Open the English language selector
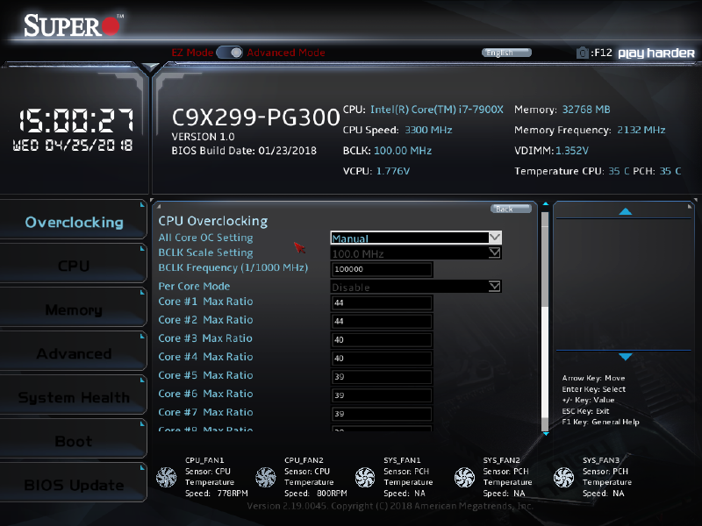The height and width of the screenshot is (526, 702). click(506, 52)
